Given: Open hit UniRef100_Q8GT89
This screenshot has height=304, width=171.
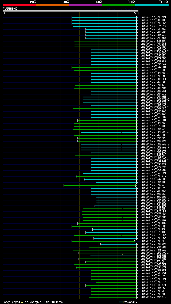Looking at the screenshot, I should click(x=153, y=20).
